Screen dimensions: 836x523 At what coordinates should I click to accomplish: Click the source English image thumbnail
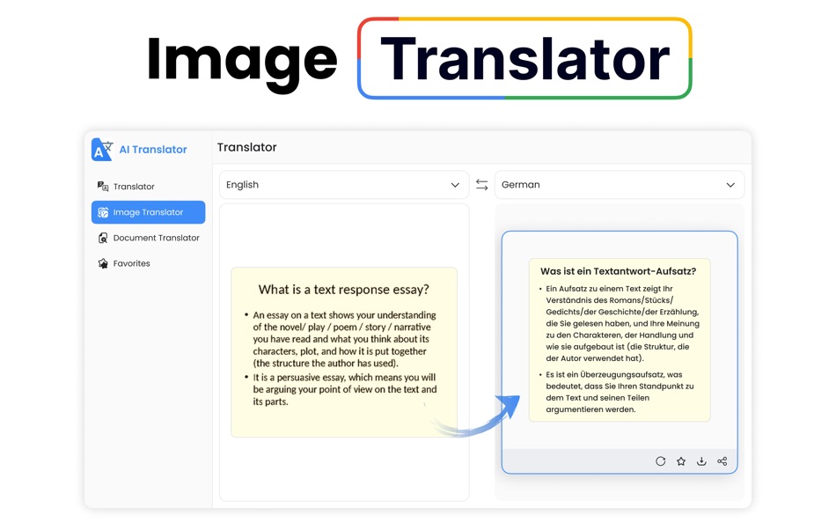(344, 352)
